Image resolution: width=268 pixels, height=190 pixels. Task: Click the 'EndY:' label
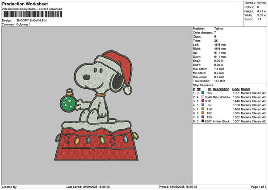[197, 65]
